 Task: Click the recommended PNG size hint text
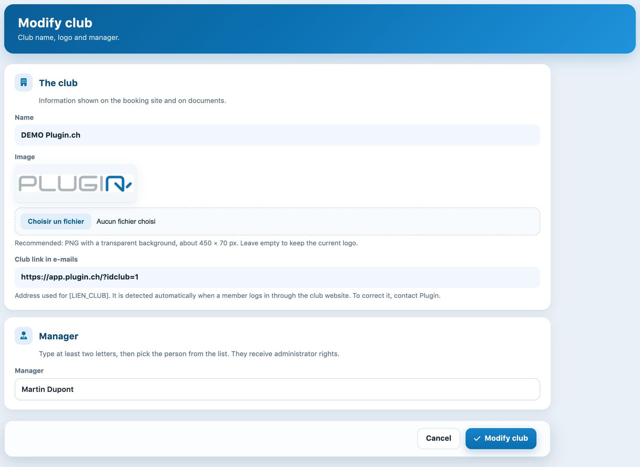[186, 243]
